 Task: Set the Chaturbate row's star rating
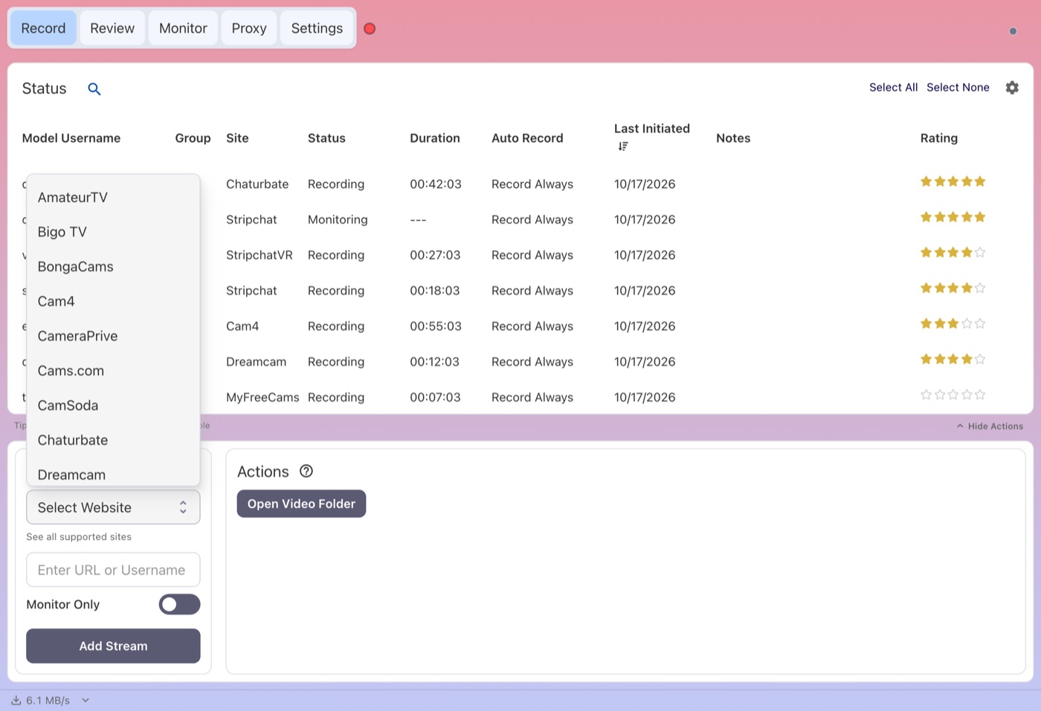(953, 181)
